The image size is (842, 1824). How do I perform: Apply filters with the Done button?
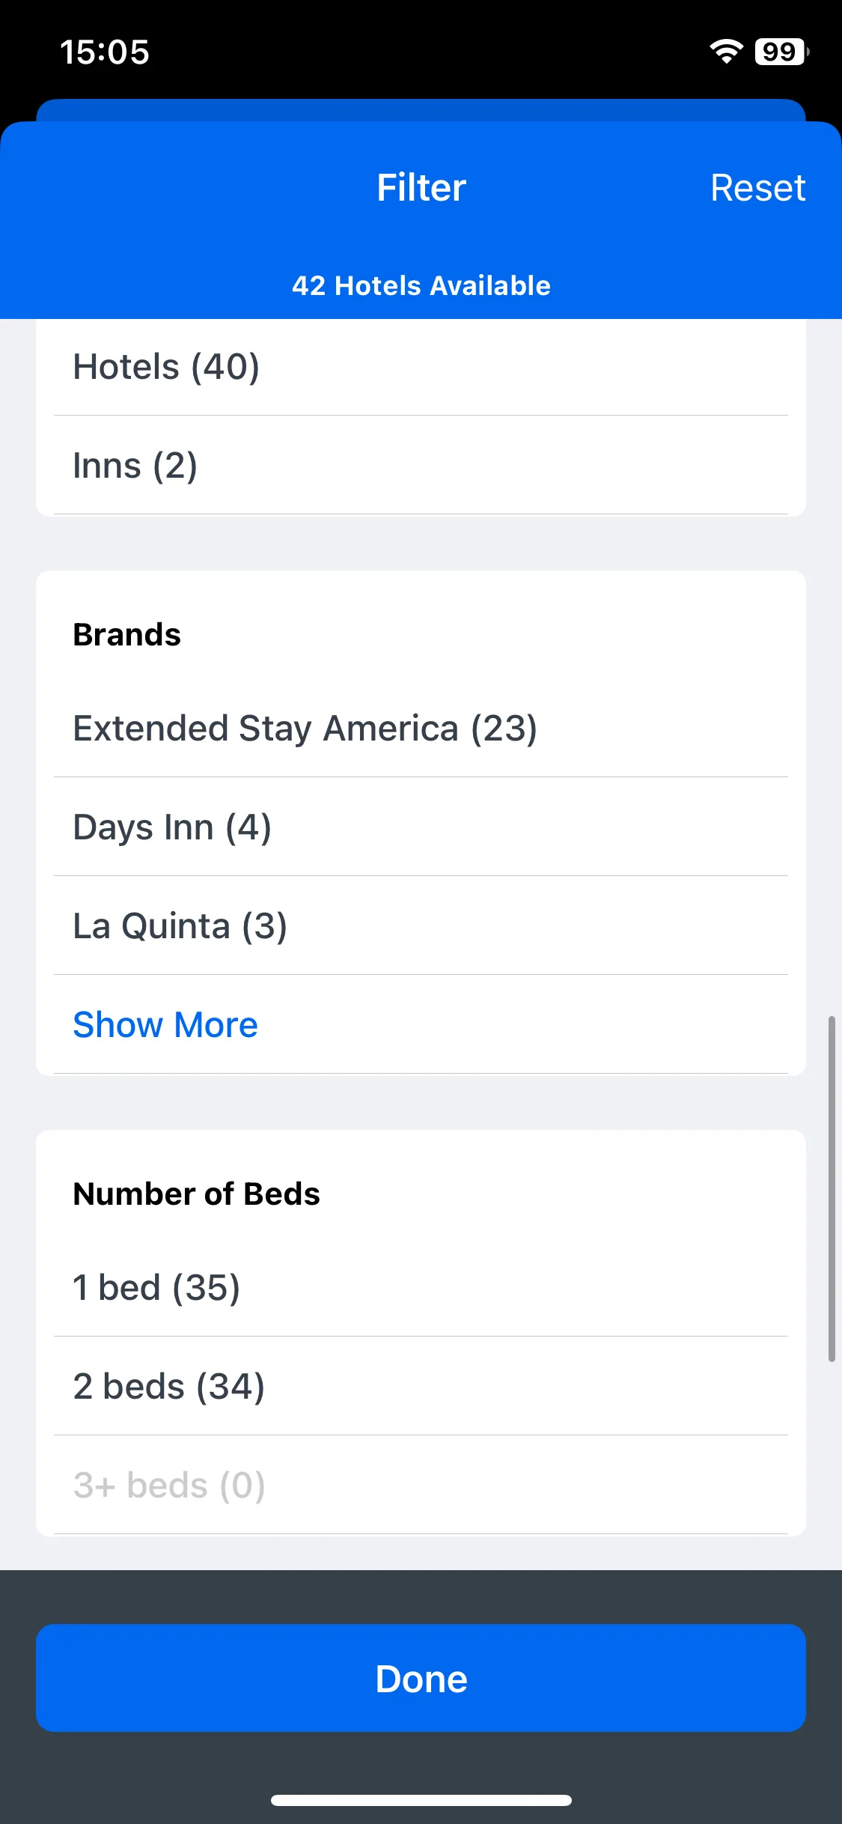421,1678
